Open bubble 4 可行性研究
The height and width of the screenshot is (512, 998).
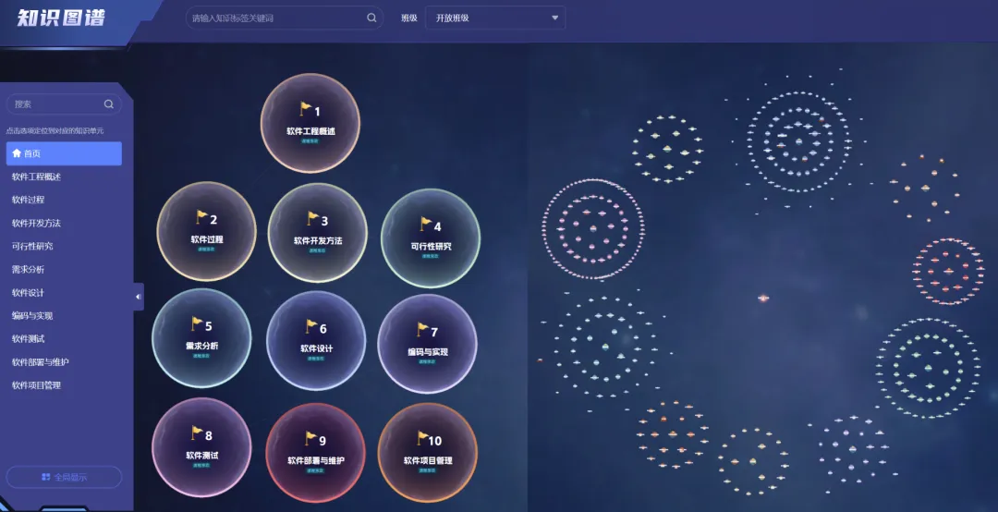[x=431, y=238]
